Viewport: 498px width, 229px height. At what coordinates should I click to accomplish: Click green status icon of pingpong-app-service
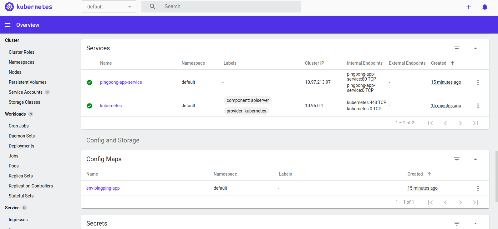coord(89,82)
